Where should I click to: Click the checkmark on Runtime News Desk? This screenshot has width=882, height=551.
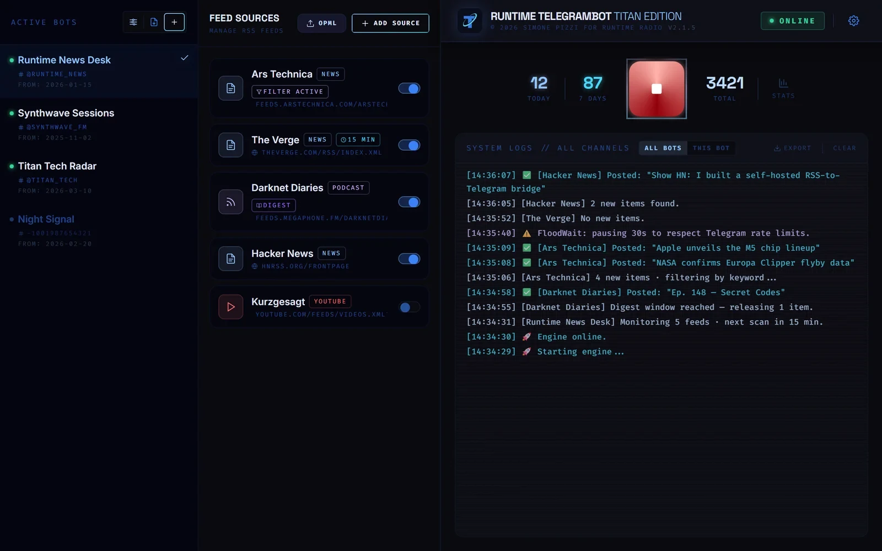[x=185, y=57]
